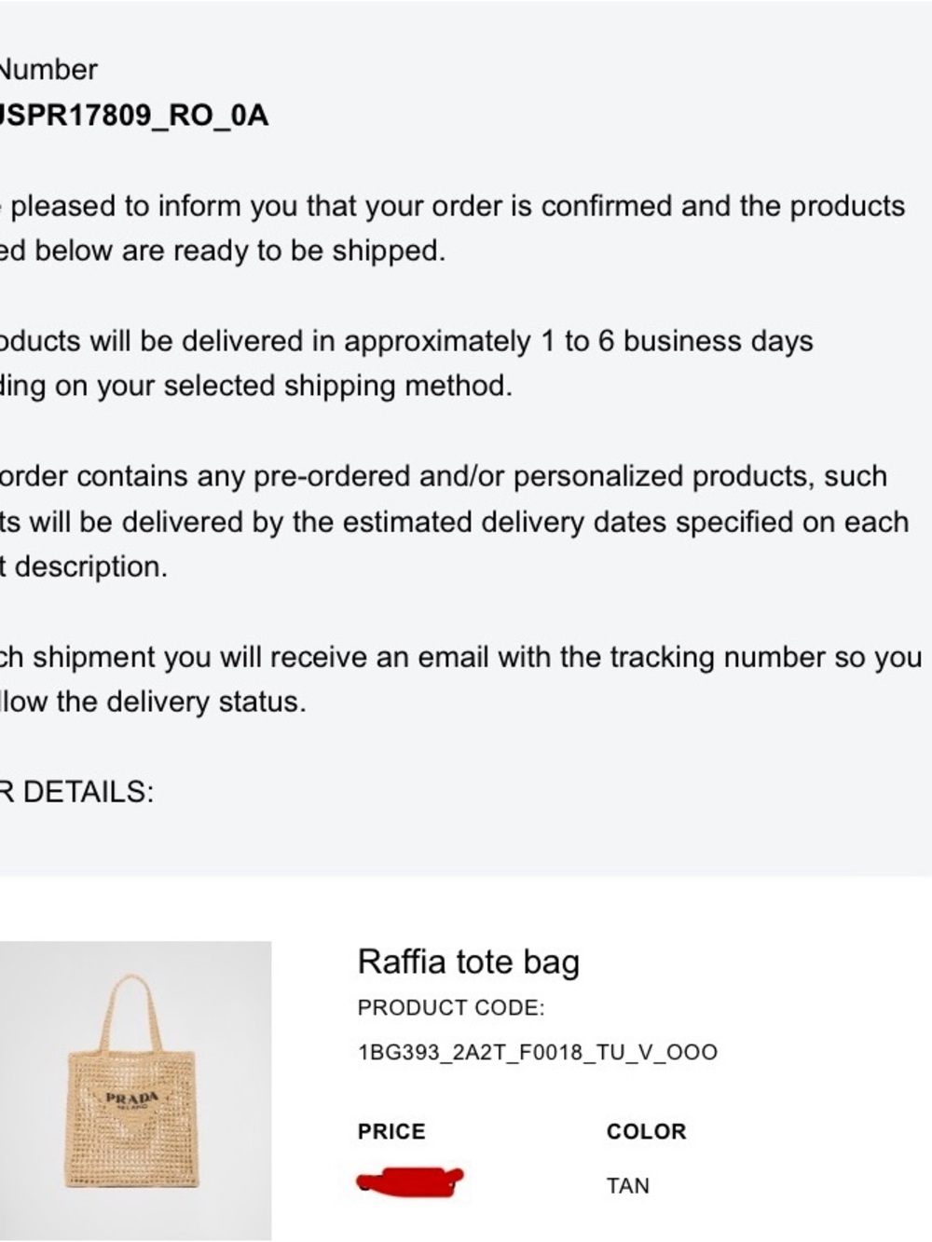This screenshot has width=932, height=1242.
Task: Click the '1 to 6 business days' text
Action: 677,341
